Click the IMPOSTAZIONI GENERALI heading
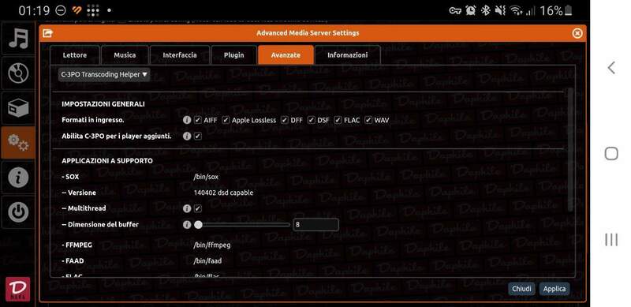This screenshot has height=307, width=631. click(x=103, y=104)
